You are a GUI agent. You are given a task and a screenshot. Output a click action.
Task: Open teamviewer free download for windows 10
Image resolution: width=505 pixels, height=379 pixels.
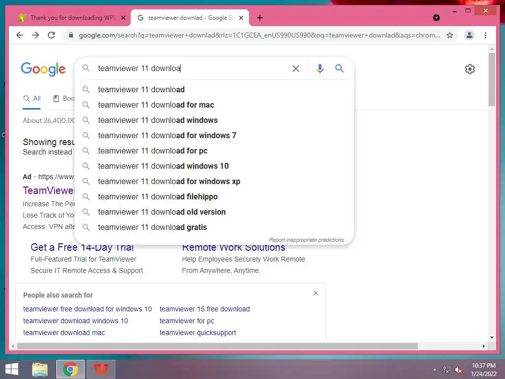(87, 309)
